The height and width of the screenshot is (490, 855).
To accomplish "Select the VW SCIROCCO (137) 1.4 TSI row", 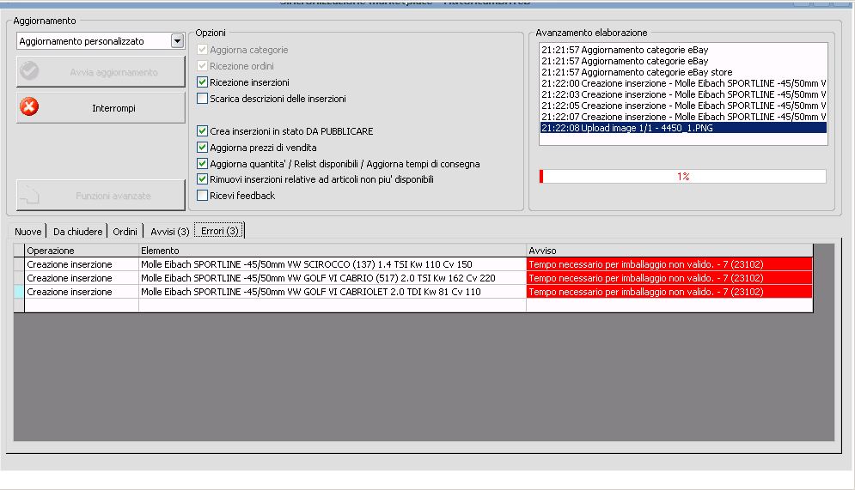I will pyautogui.click(x=413, y=264).
